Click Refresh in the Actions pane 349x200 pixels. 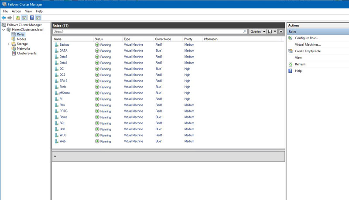click(300, 64)
